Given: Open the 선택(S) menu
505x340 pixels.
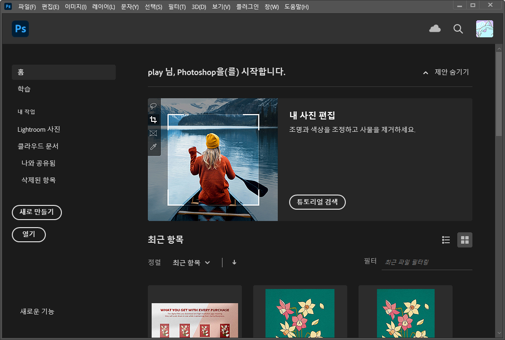Looking at the screenshot, I should point(154,7).
